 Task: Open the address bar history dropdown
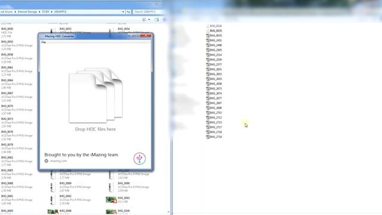[x=123, y=12]
